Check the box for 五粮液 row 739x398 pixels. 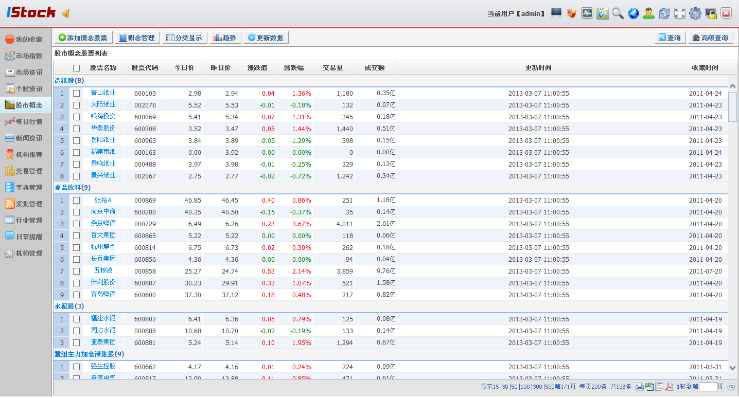(76, 272)
